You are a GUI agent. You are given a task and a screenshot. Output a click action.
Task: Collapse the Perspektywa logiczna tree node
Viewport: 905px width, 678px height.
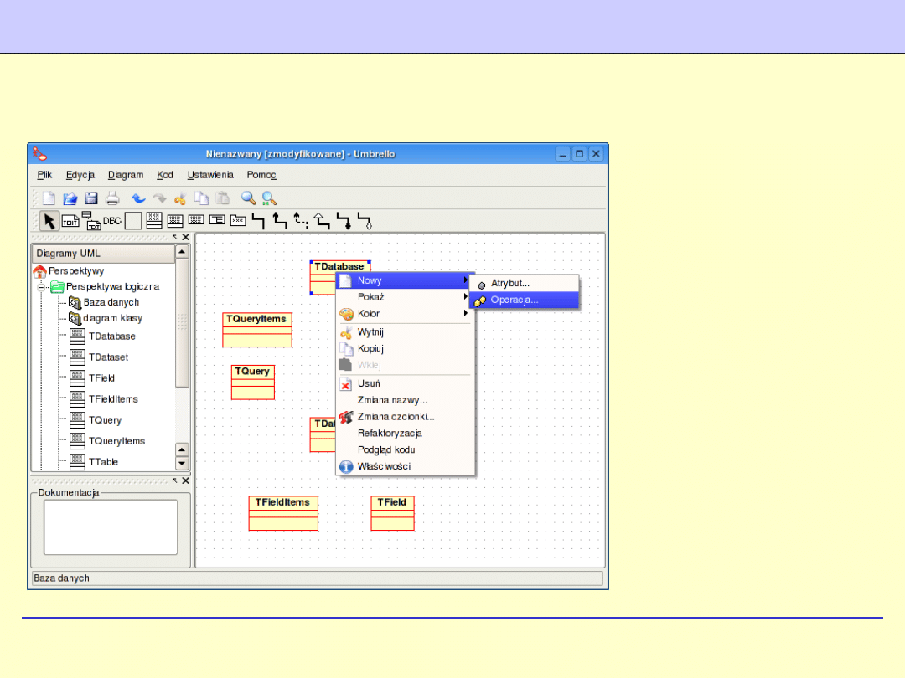(40, 286)
